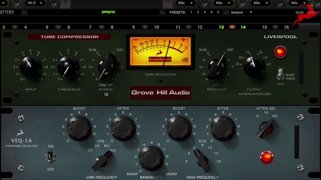The height and width of the screenshot is (180, 321).
Task: Select channel 6 tab
Action: [69, 27]
